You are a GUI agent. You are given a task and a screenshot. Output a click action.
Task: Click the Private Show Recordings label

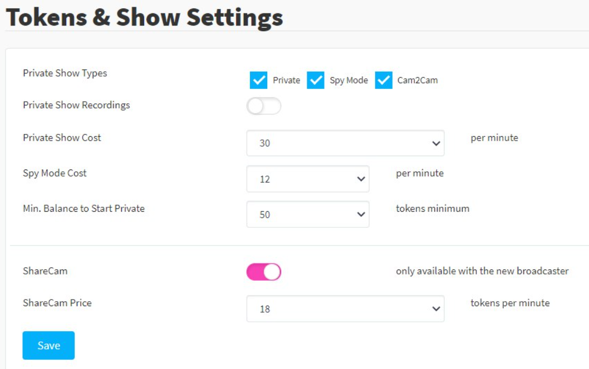point(76,105)
